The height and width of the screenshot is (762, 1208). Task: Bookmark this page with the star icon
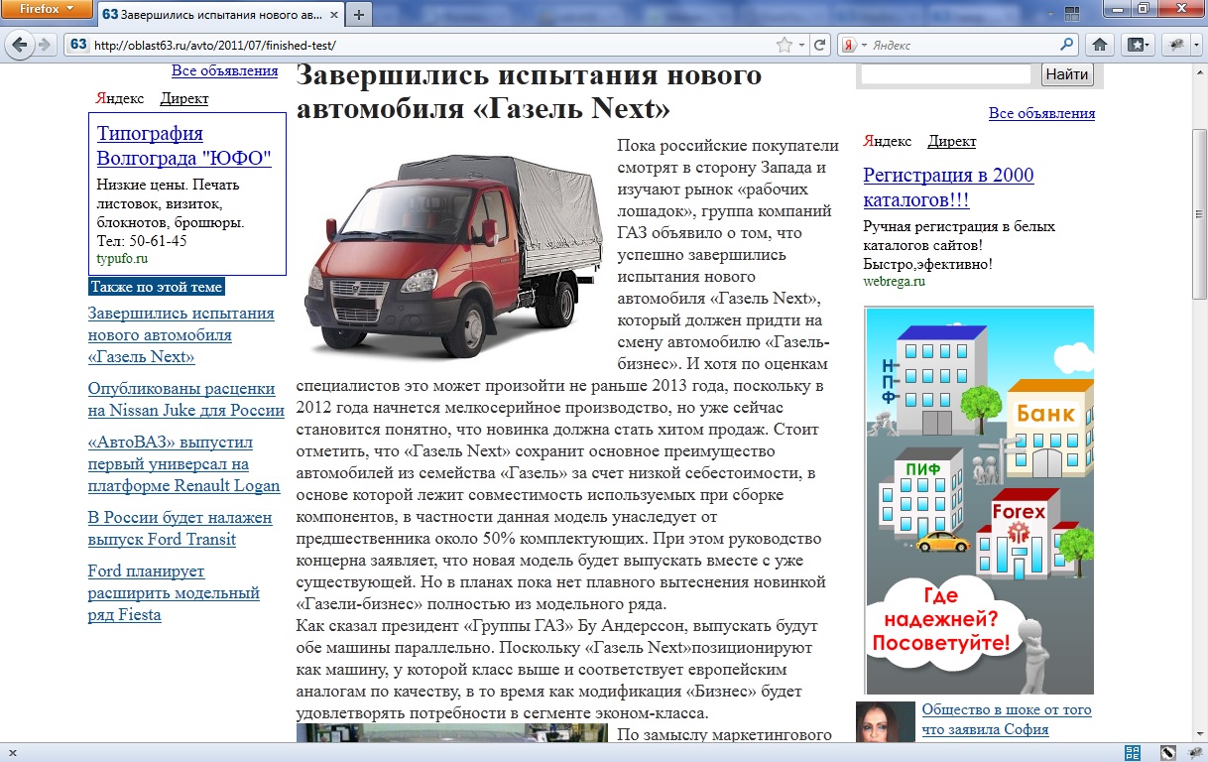tap(785, 45)
